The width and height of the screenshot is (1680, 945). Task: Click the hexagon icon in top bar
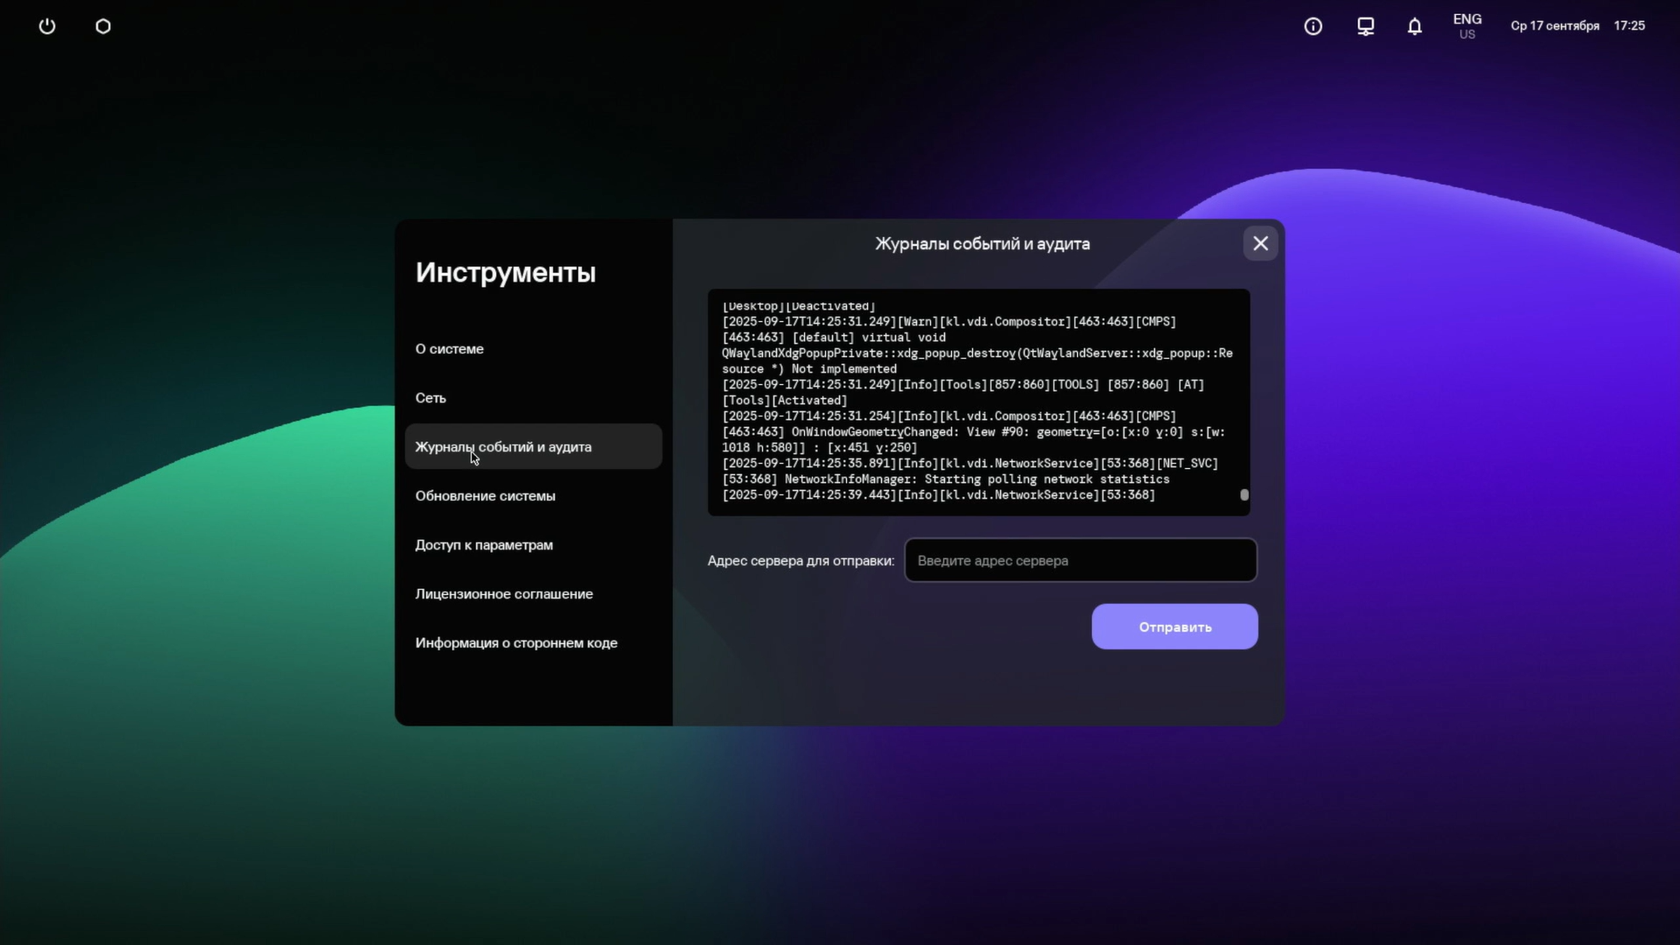(103, 26)
